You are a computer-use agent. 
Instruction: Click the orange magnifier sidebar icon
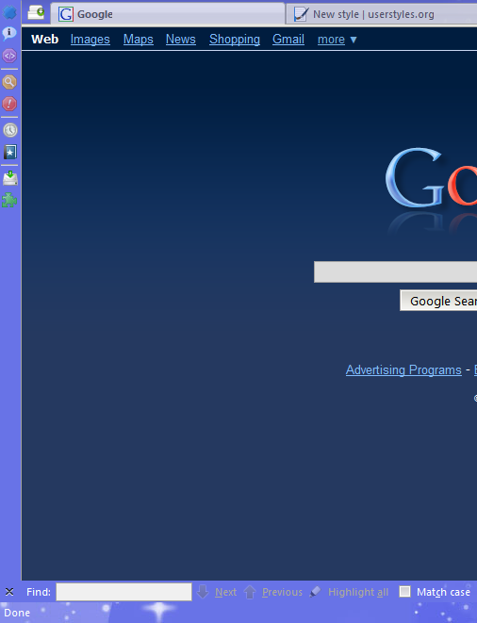click(x=9, y=82)
